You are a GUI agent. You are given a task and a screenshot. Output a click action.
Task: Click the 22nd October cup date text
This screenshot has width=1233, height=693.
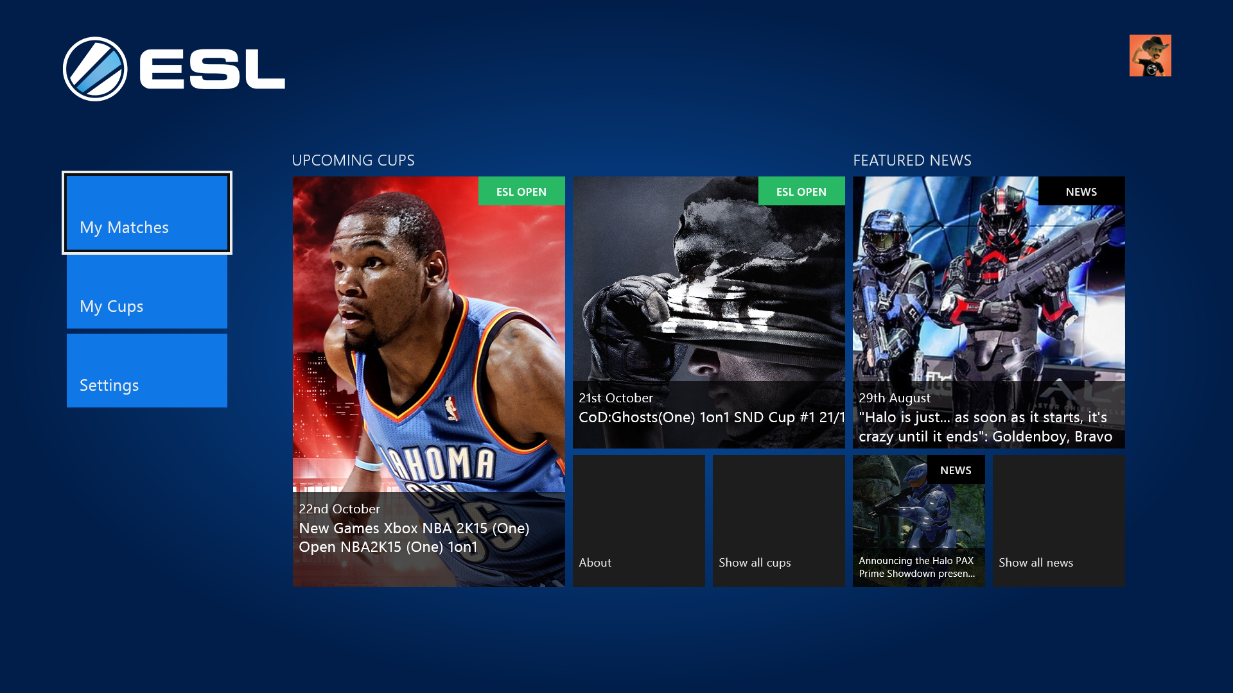click(339, 509)
